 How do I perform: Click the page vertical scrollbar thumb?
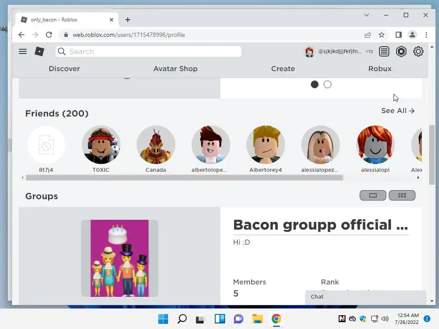(432, 154)
